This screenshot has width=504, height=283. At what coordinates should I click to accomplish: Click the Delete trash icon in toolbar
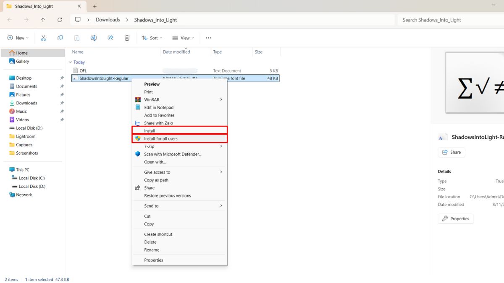127,38
